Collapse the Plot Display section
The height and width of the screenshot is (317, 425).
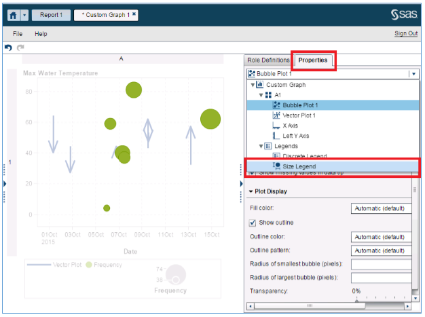pos(251,191)
